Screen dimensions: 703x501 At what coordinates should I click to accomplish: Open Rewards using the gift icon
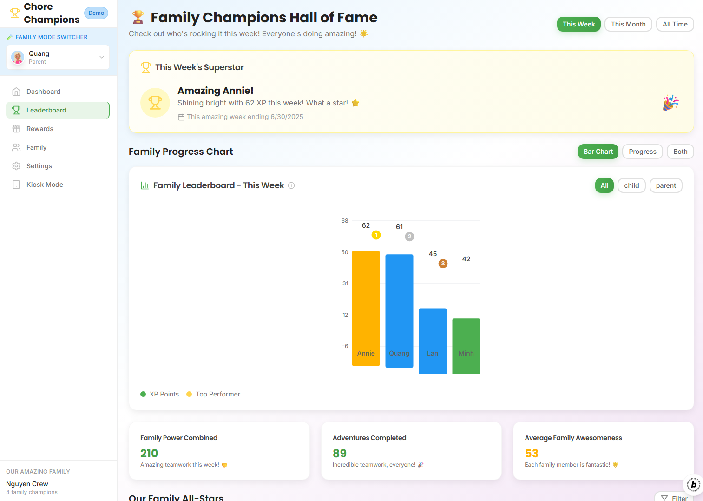16,129
